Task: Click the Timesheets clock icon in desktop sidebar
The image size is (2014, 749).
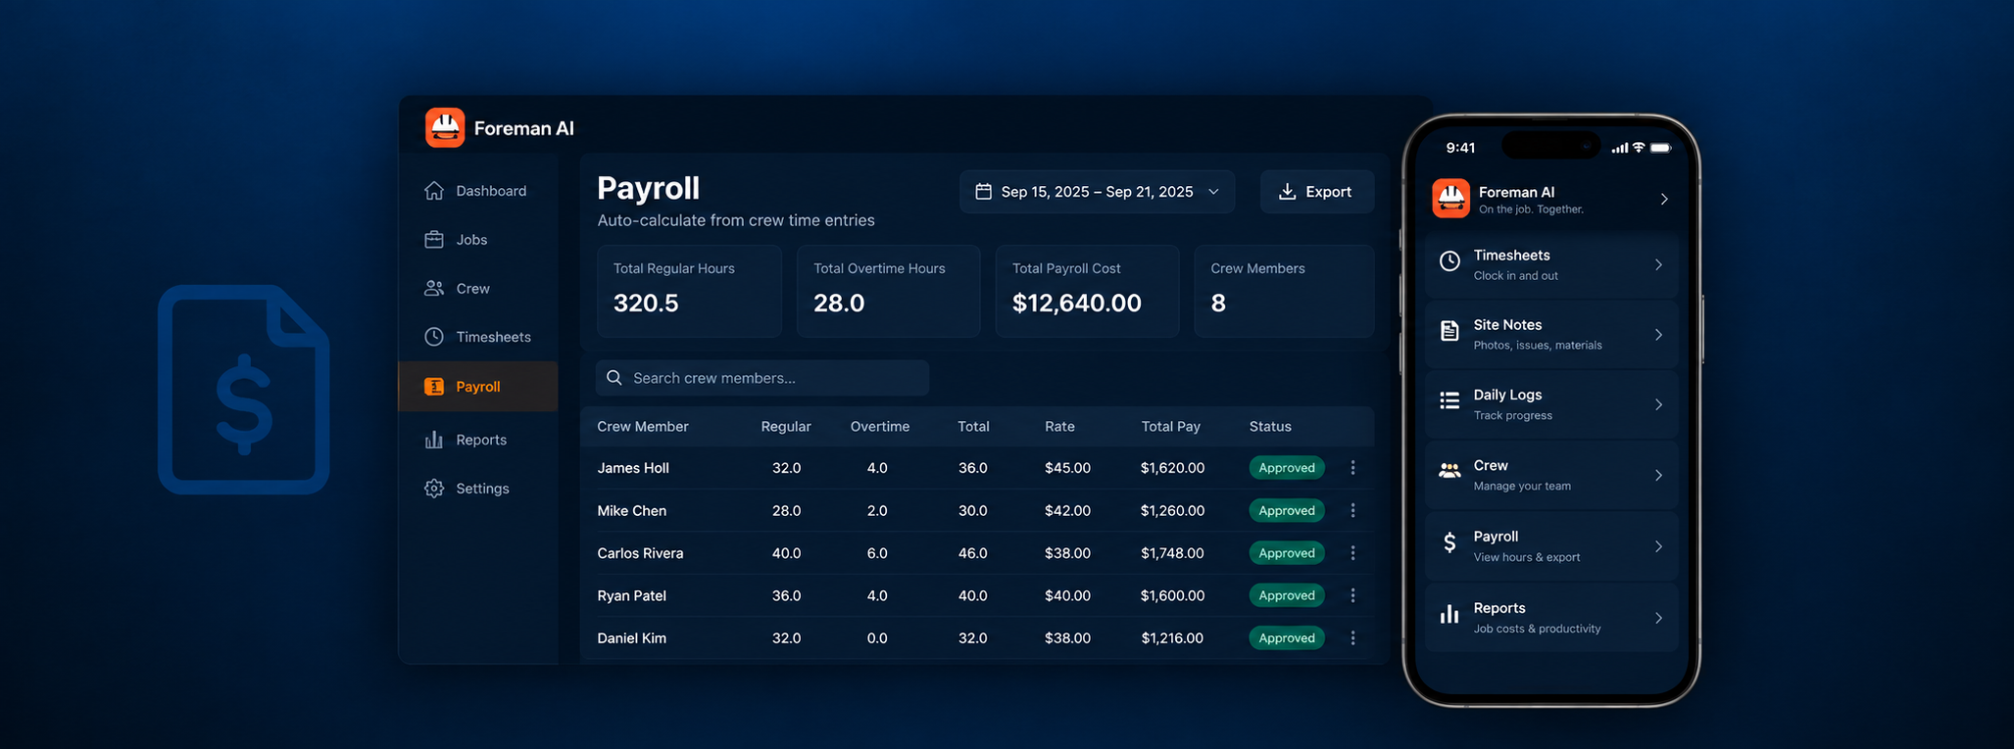Action: [434, 337]
